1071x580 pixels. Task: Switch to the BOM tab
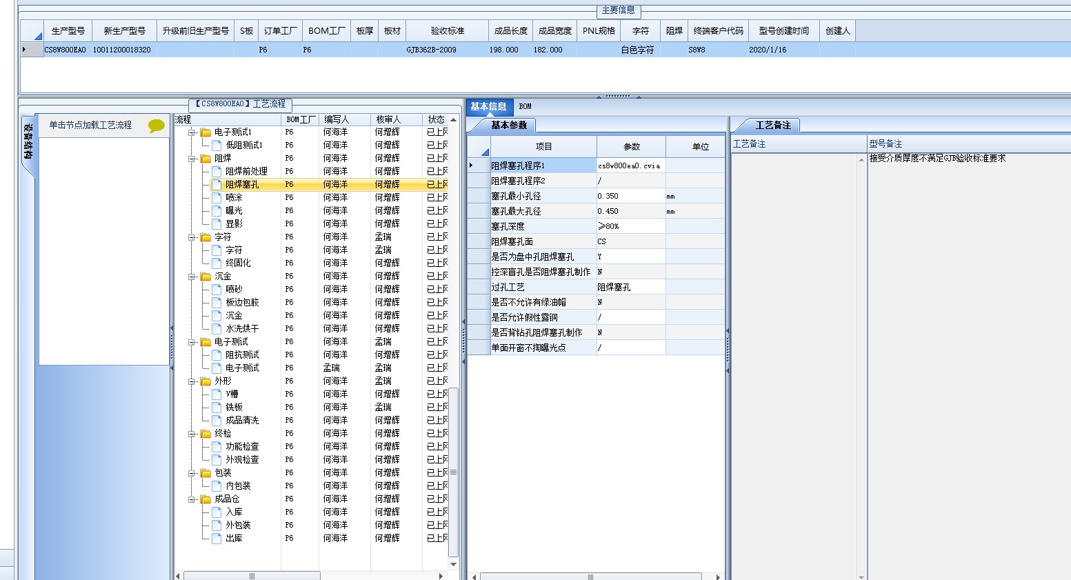(x=526, y=106)
